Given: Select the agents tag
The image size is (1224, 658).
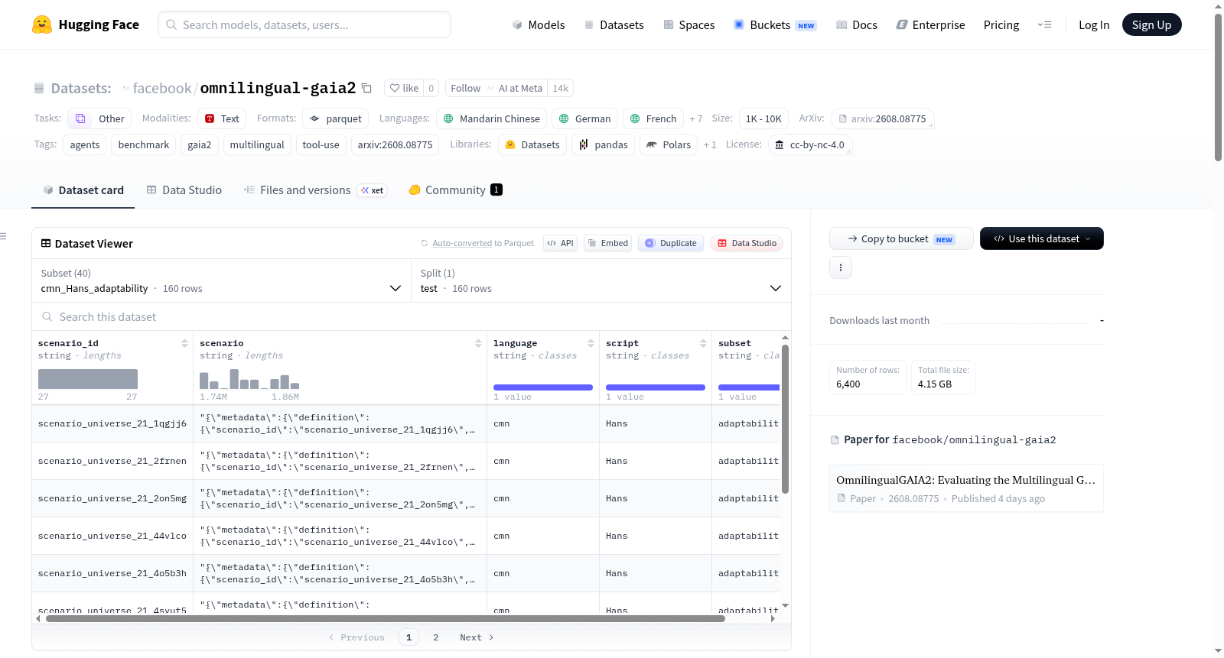Looking at the screenshot, I should tap(85, 144).
